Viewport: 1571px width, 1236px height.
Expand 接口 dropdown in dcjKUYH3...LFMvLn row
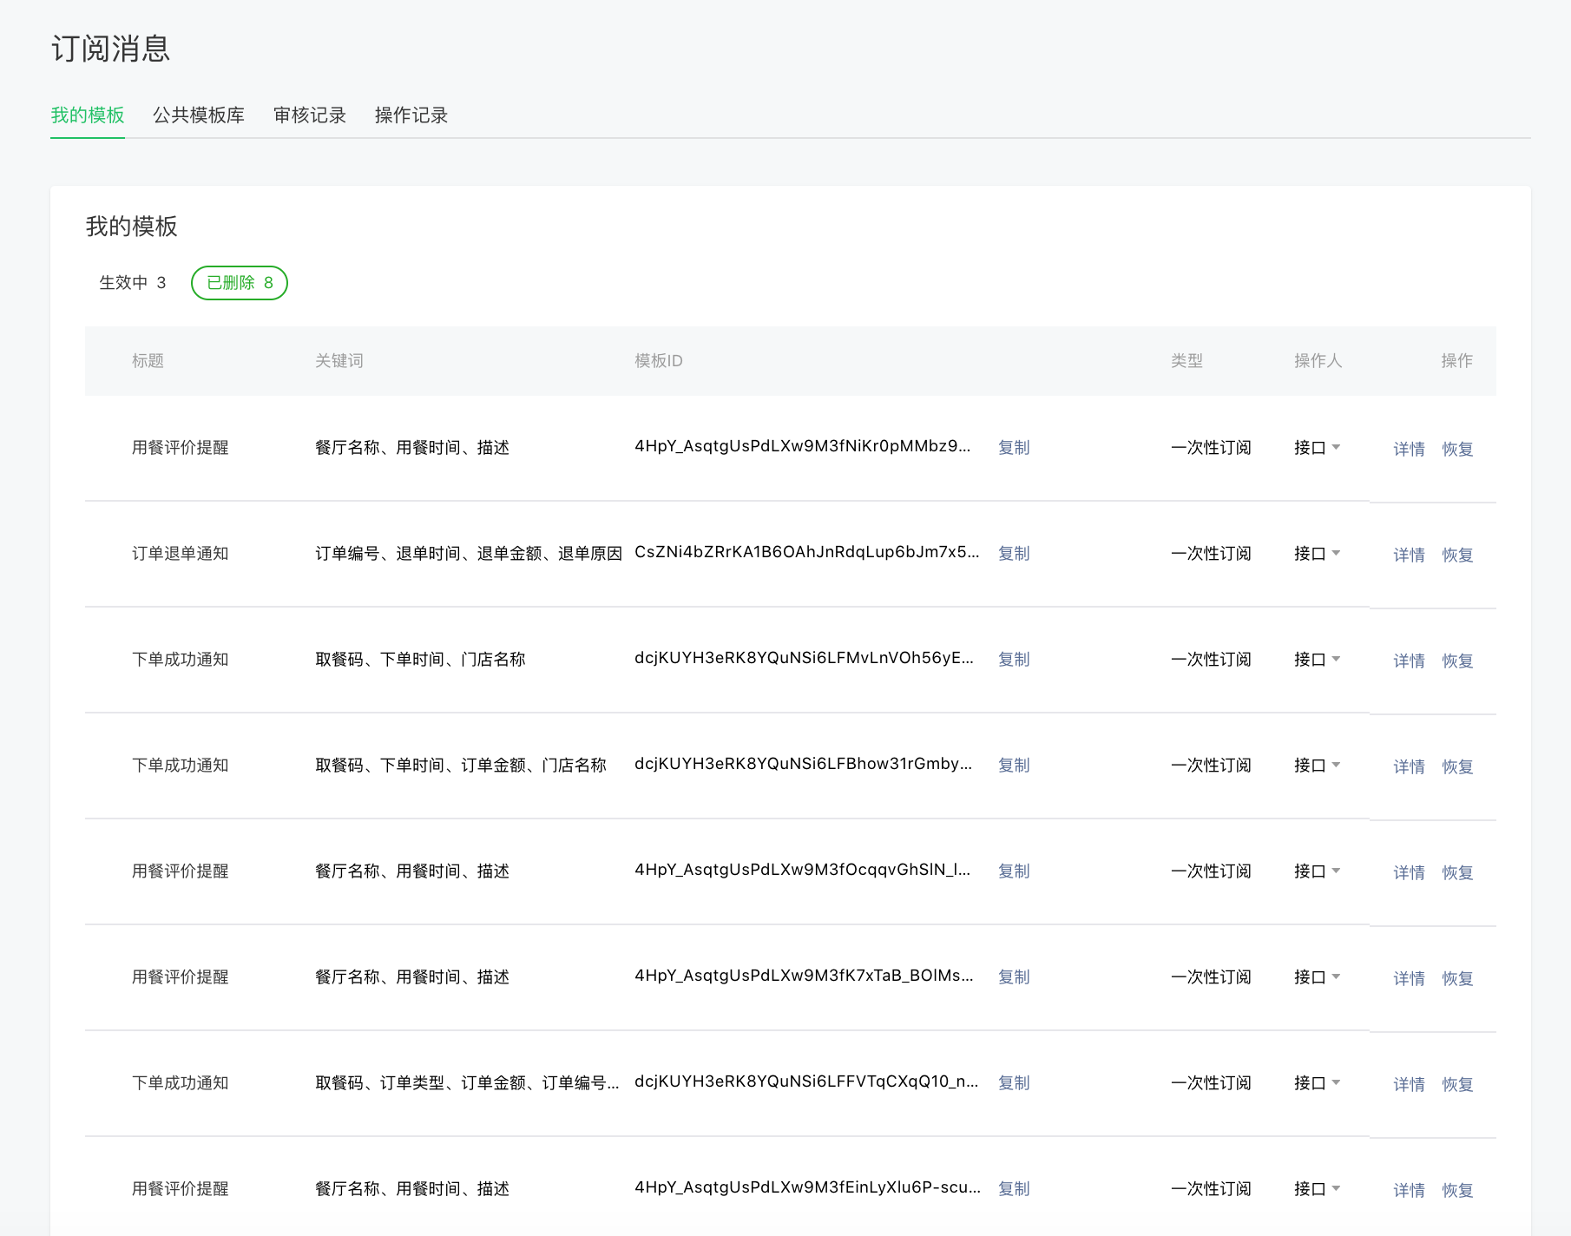[x=1318, y=660]
